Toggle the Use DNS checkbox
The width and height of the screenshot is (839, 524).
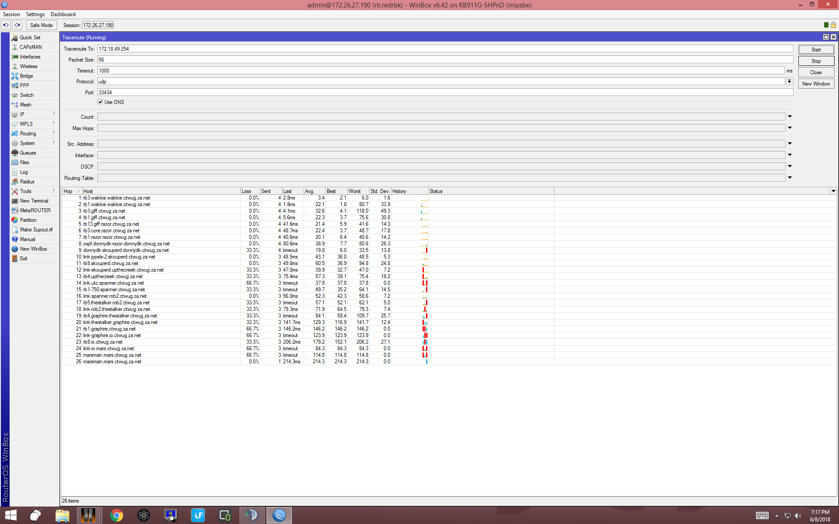[x=100, y=102]
